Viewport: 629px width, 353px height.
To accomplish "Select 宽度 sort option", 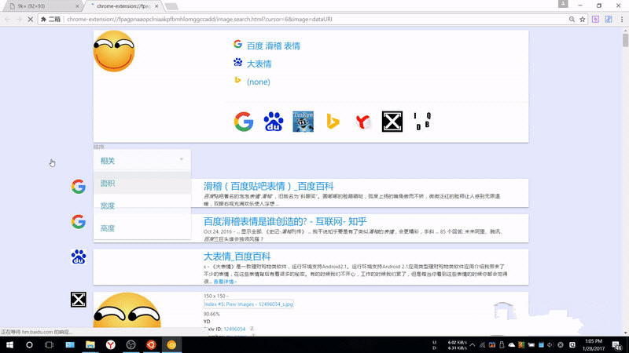I will coord(142,206).
